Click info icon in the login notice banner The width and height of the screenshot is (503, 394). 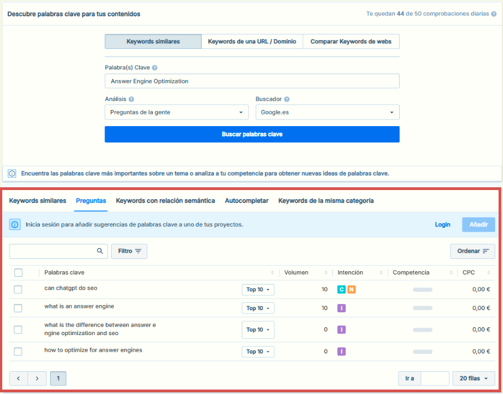[15, 225]
